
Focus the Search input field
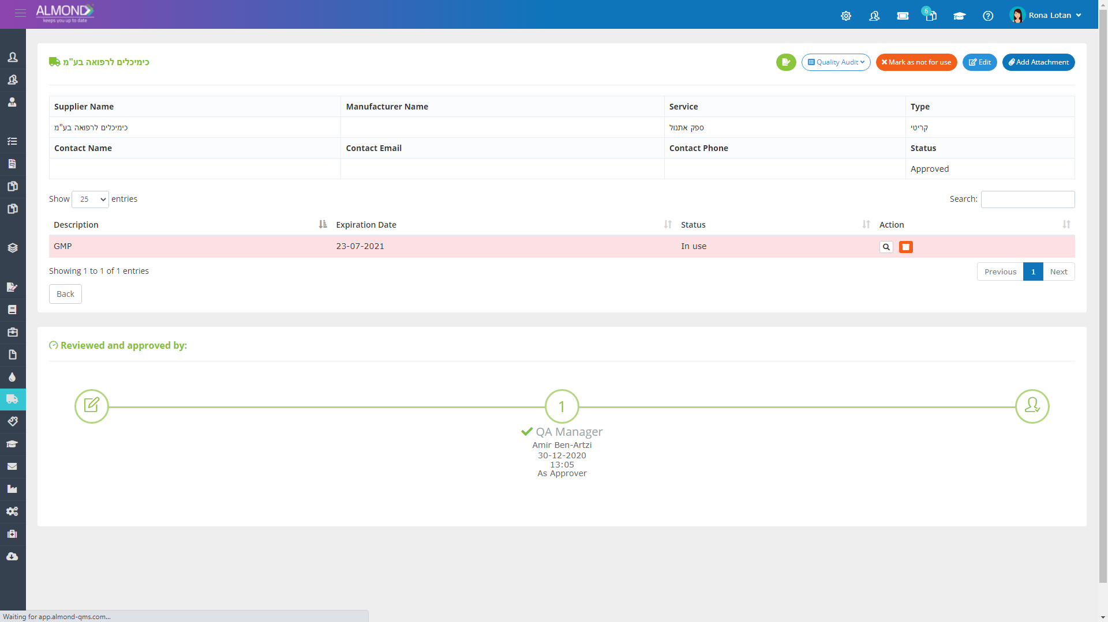[1028, 199]
